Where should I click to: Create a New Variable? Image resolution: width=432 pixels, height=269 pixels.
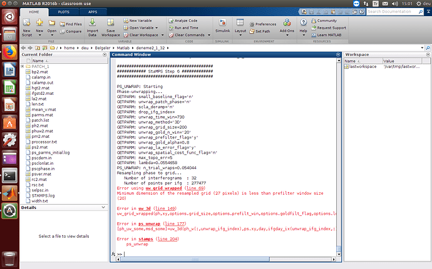coord(138,21)
